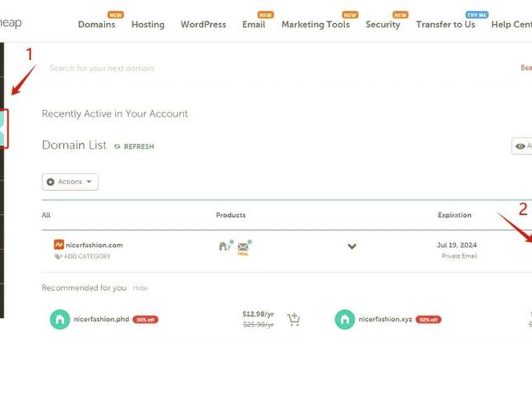Click the 50% off badge on nicerfashion.phd
Viewport: 532px width, 399px height.
[145, 320]
